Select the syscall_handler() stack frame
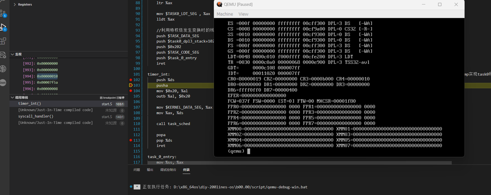Viewport: 491px width, 195px height. pyautogui.click(x=69, y=117)
